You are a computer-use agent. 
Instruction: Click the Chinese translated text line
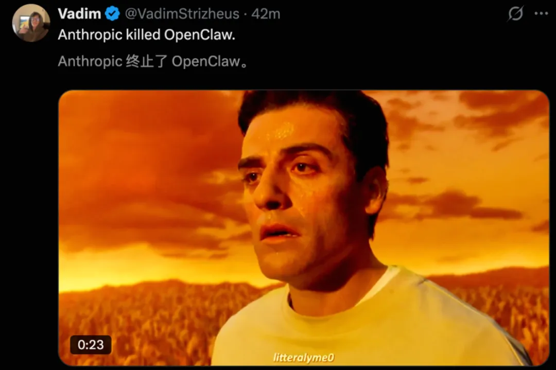(153, 61)
